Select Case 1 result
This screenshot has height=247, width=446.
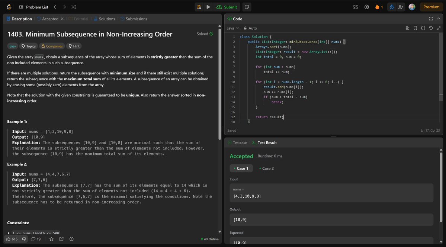coord(241,168)
